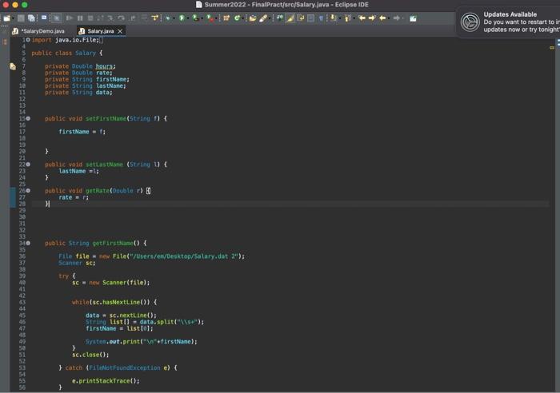Click the "/Users/em/Desktop/Salary.dat 2" string
The image size is (560, 393).
point(182,256)
